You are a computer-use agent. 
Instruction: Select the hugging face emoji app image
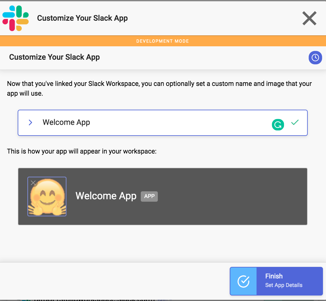47,197
